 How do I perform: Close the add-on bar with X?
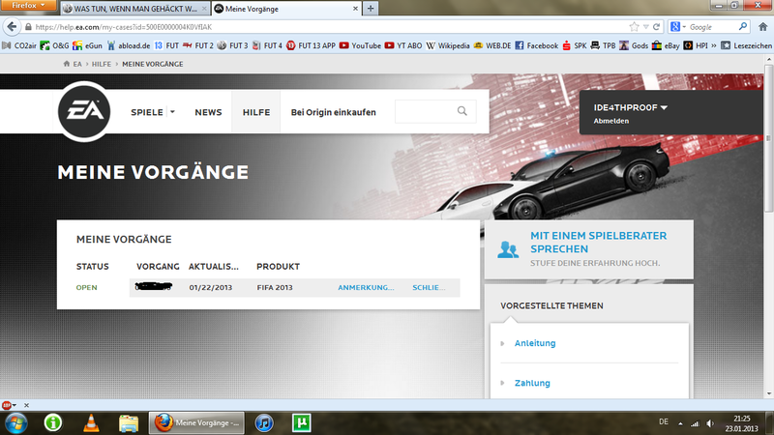click(x=27, y=405)
